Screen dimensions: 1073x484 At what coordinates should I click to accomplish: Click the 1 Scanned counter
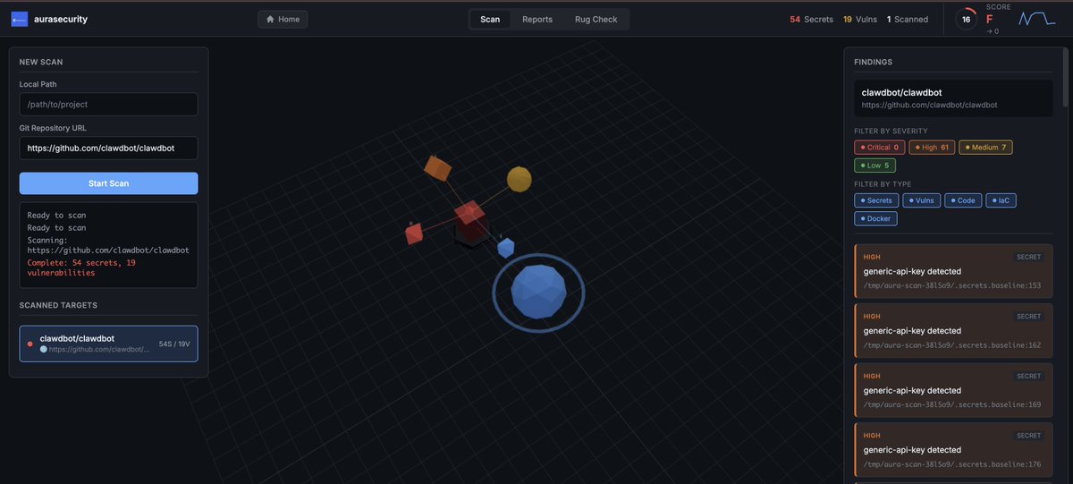pos(908,19)
